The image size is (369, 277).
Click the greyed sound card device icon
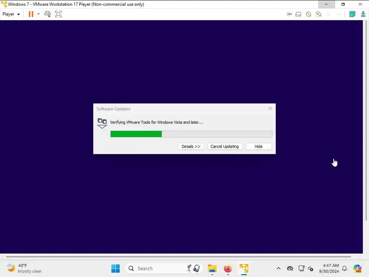329,14
